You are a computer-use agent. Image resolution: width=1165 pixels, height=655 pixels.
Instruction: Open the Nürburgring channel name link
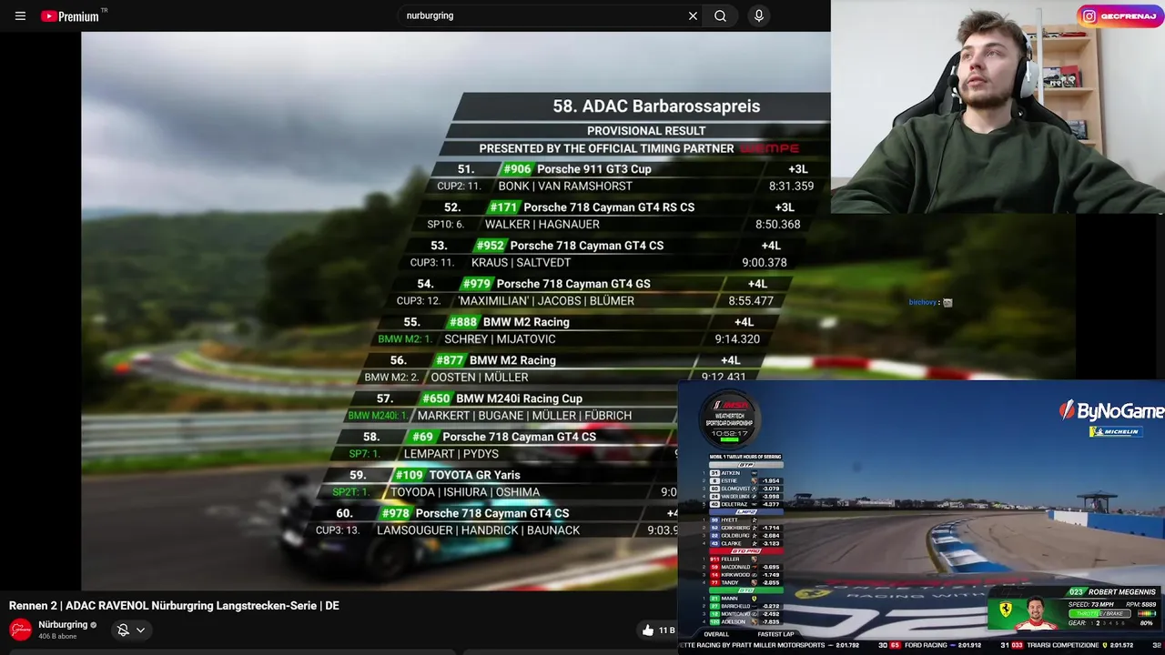point(63,625)
